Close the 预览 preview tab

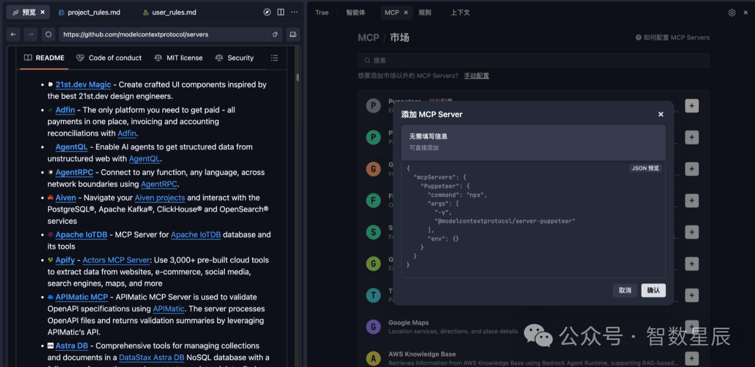coord(43,12)
